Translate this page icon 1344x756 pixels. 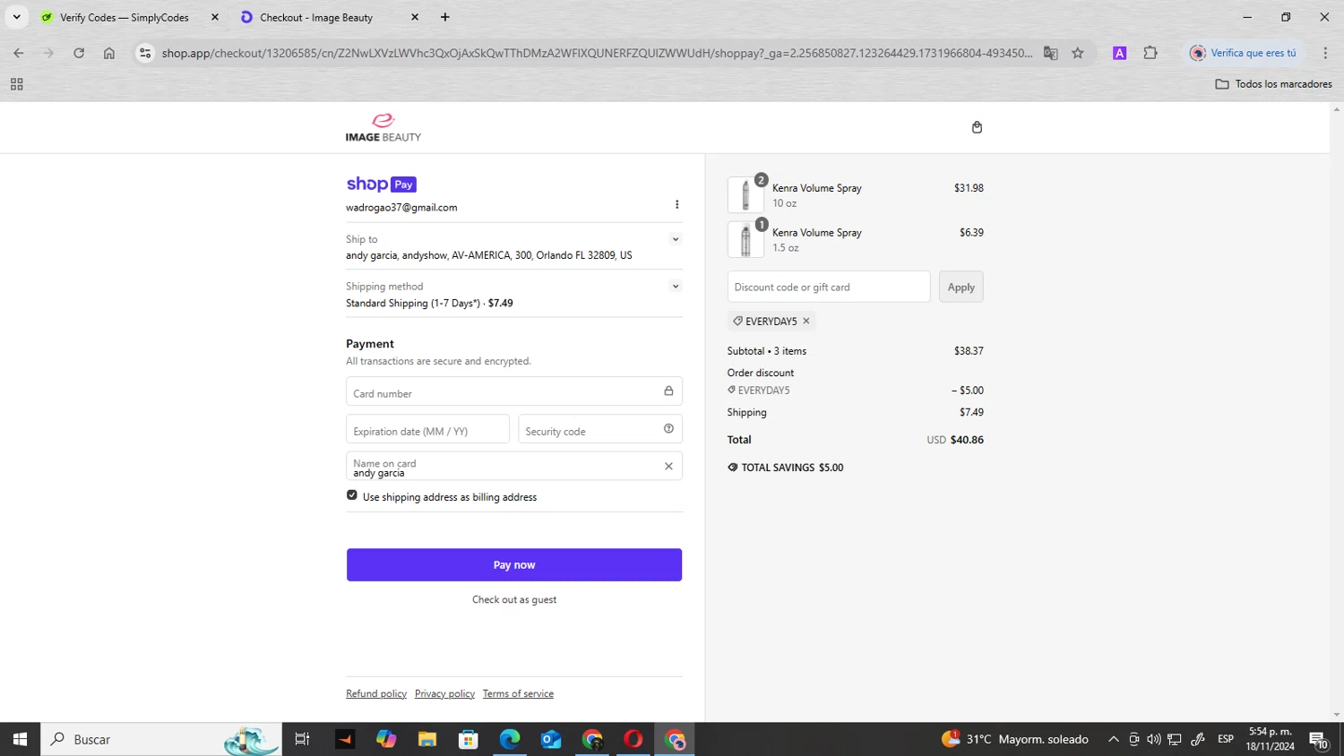tap(1051, 53)
